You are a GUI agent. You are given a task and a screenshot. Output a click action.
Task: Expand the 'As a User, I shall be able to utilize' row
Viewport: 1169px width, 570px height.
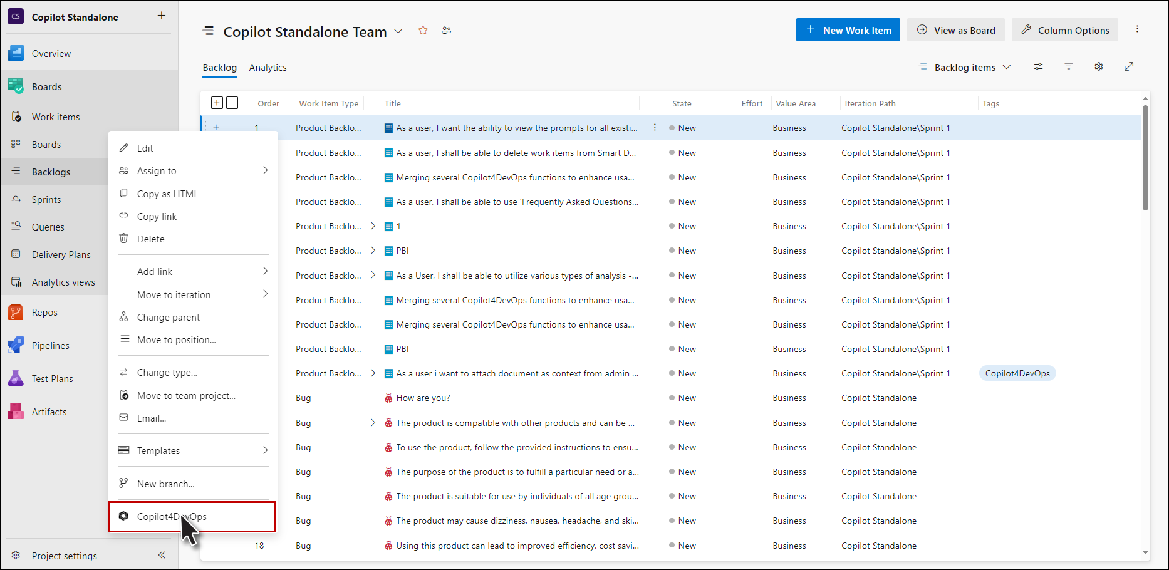click(x=373, y=275)
